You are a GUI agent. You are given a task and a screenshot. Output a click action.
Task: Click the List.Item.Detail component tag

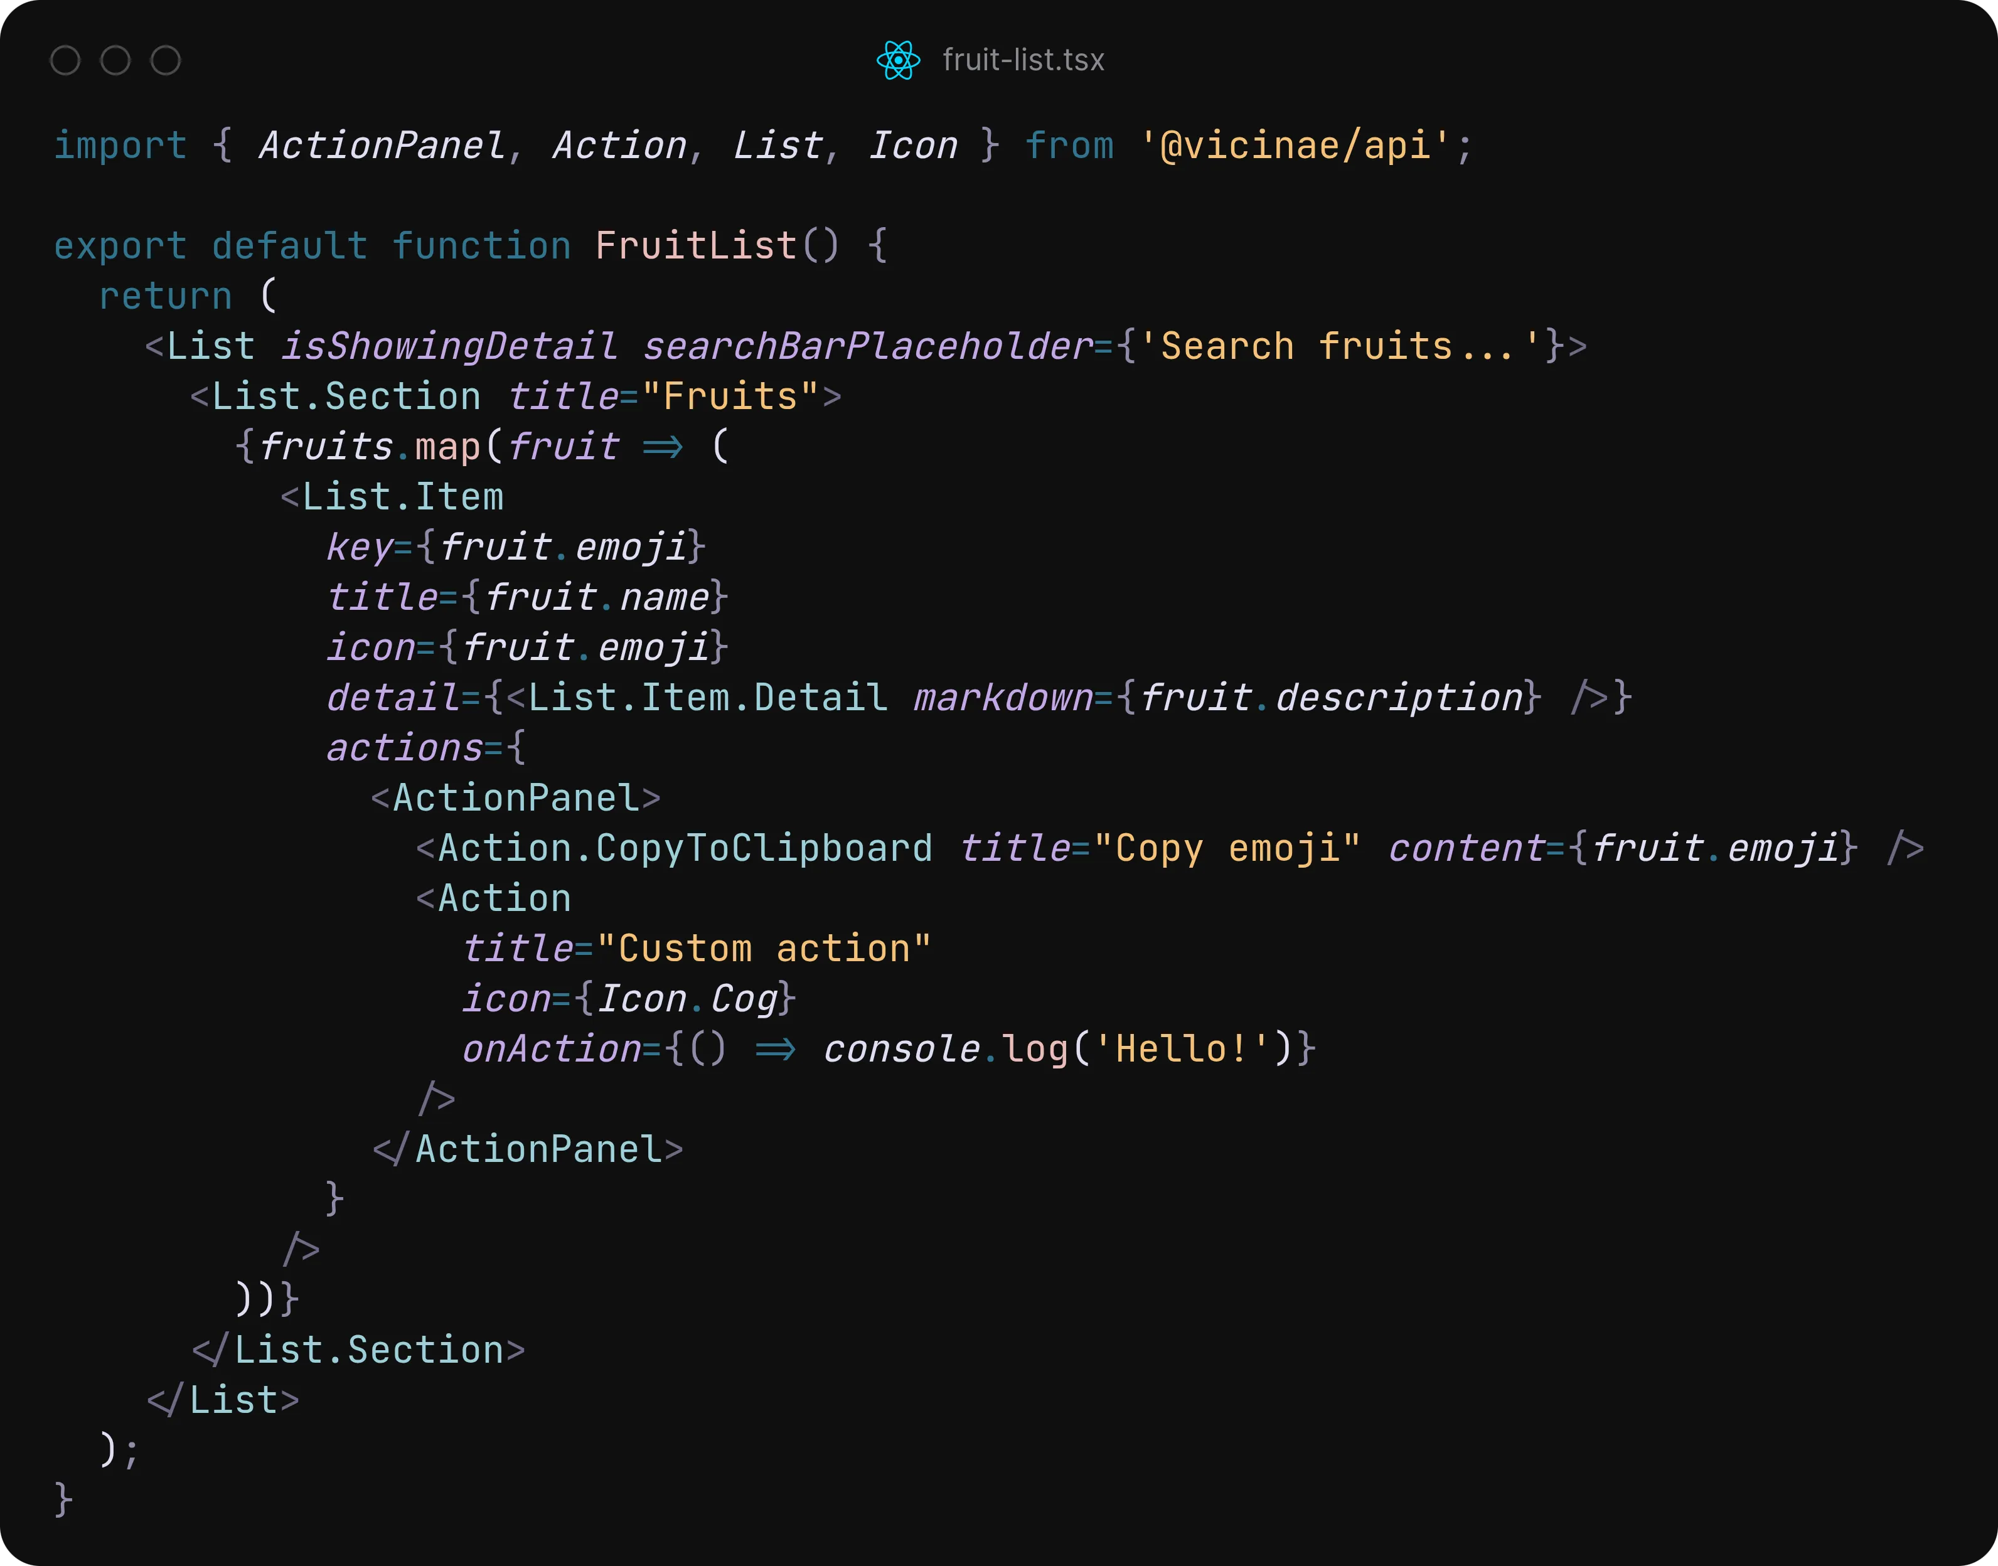[x=707, y=698]
